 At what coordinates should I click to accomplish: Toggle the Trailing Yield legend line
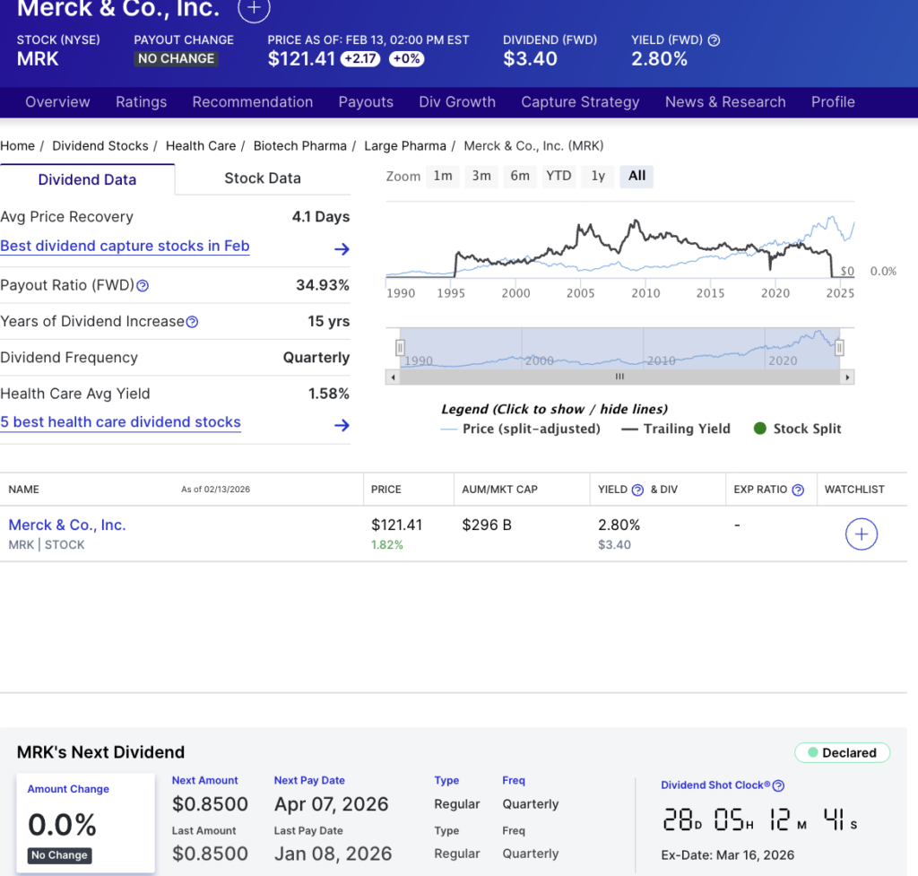point(675,429)
